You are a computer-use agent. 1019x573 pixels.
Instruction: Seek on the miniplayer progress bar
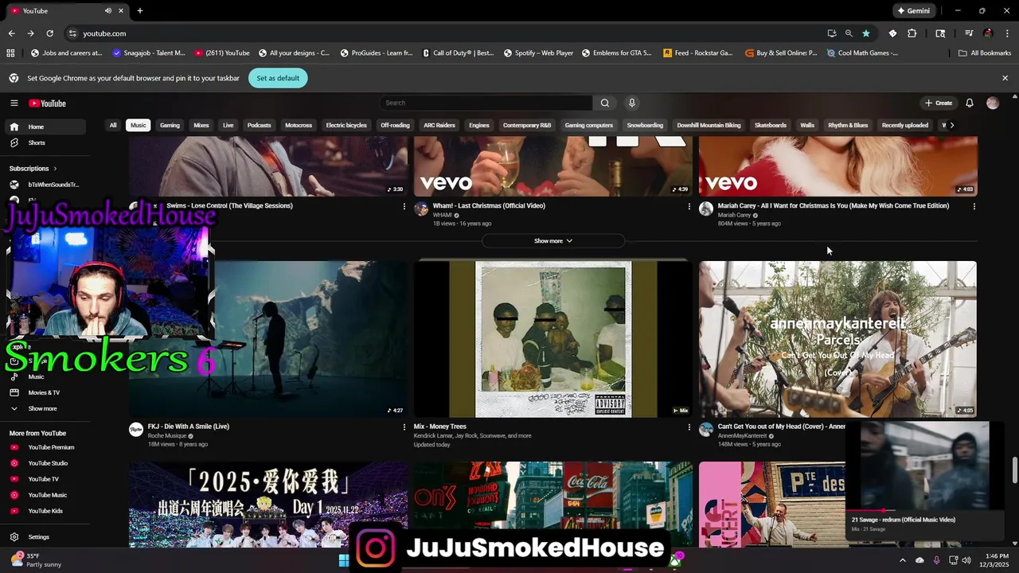point(925,510)
